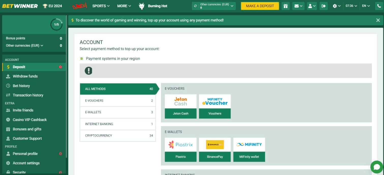The height and width of the screenshot is (175, 384).
Task: Enable the Payment systems in your region filter
Action: pos(82,58)
